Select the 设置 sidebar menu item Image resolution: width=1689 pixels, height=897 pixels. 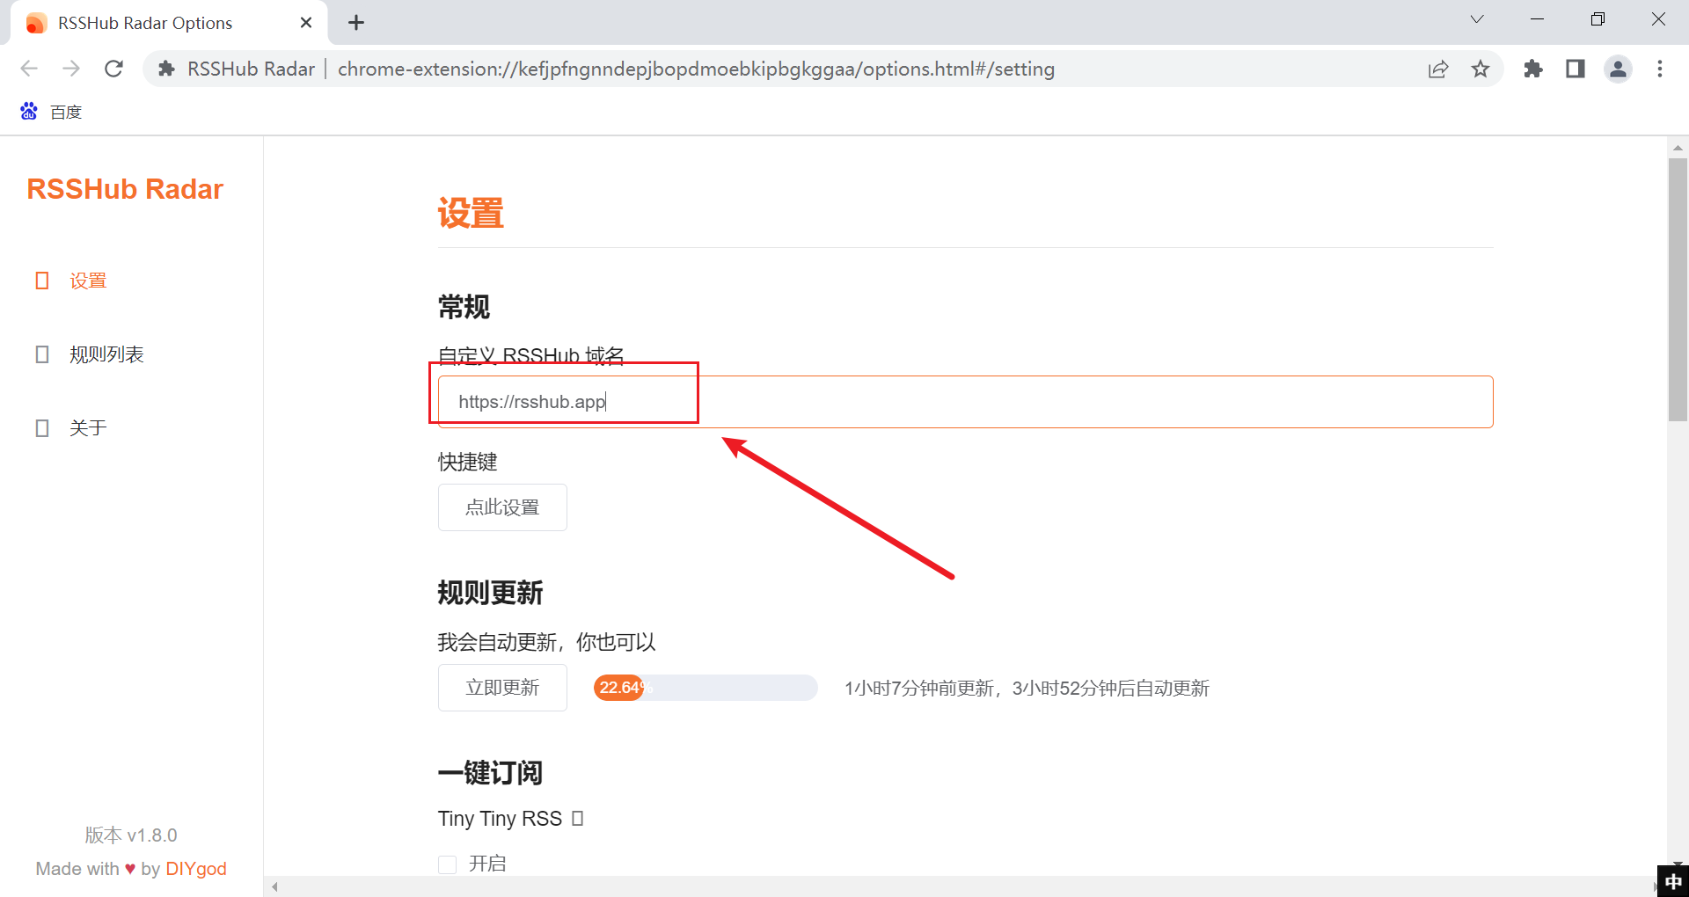(x=88, y=281)
